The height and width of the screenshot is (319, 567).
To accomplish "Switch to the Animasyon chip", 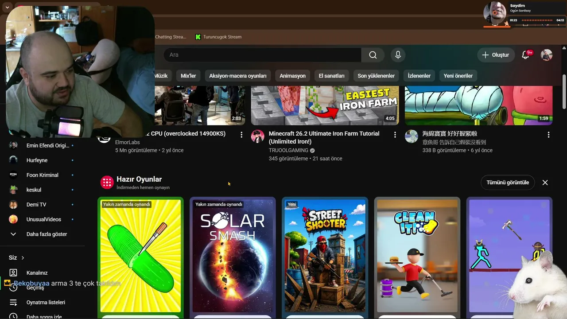I will coord(292,76).
